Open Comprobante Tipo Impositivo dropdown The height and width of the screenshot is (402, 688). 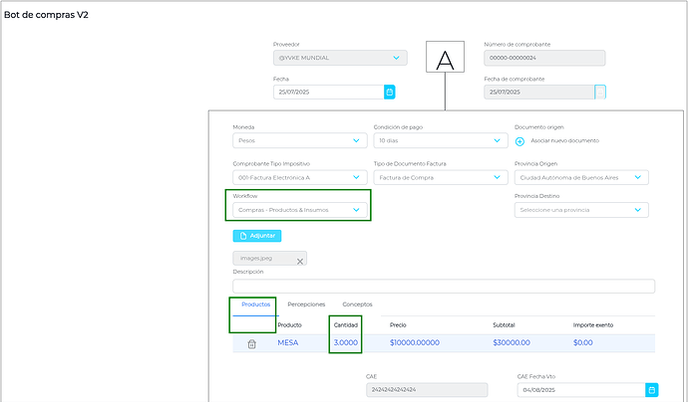(x=300, y=177)
